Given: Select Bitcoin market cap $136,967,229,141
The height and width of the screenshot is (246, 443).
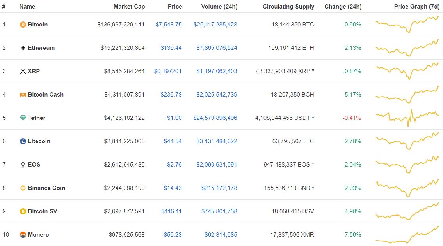Looking at the screenshot, I should [121, 25].
